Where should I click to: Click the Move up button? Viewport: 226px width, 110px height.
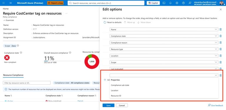pyautogui.click(x=129, y=22)
